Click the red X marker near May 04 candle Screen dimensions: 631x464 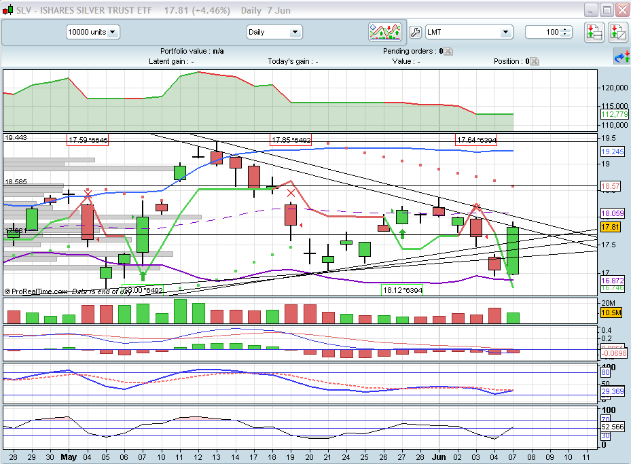[88, 193]
